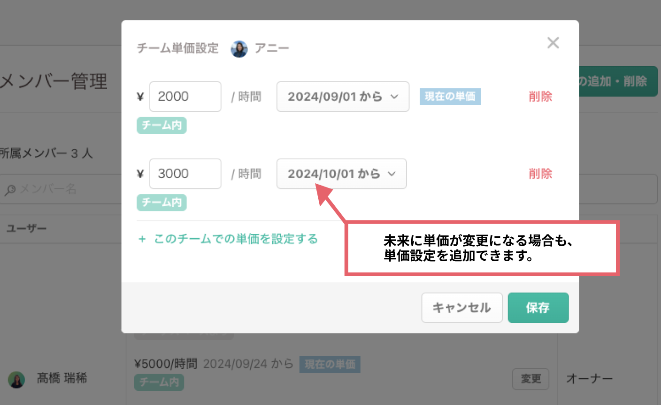Click the 3000 yen rate input field

[x=185, y=174]
